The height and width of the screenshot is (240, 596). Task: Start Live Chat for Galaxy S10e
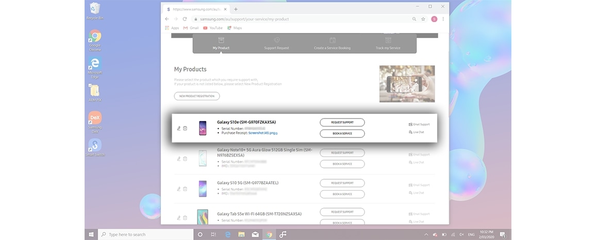[x=416, y=132]
